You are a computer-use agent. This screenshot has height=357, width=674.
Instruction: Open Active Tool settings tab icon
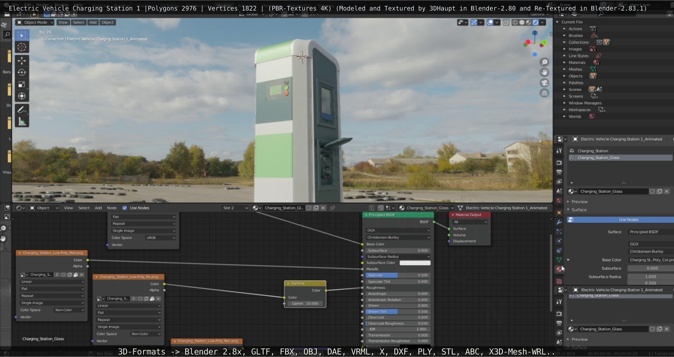[559, 150]
